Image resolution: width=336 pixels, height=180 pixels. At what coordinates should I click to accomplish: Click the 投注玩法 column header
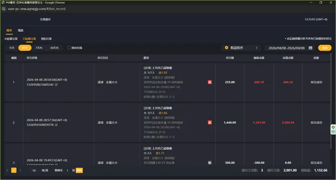pos(103,58)
